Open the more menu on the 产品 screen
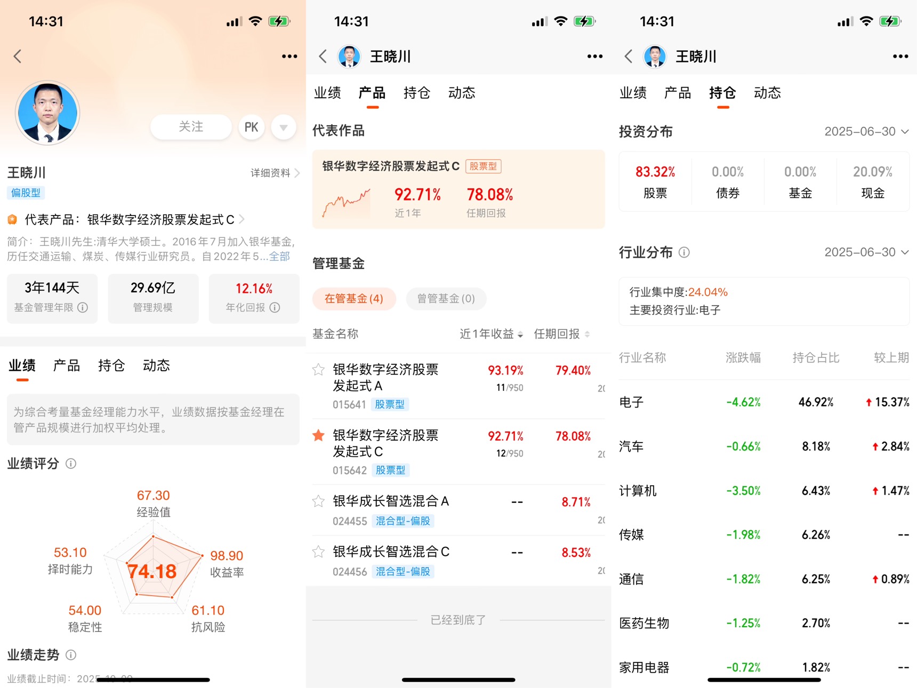 coord(595,56)
